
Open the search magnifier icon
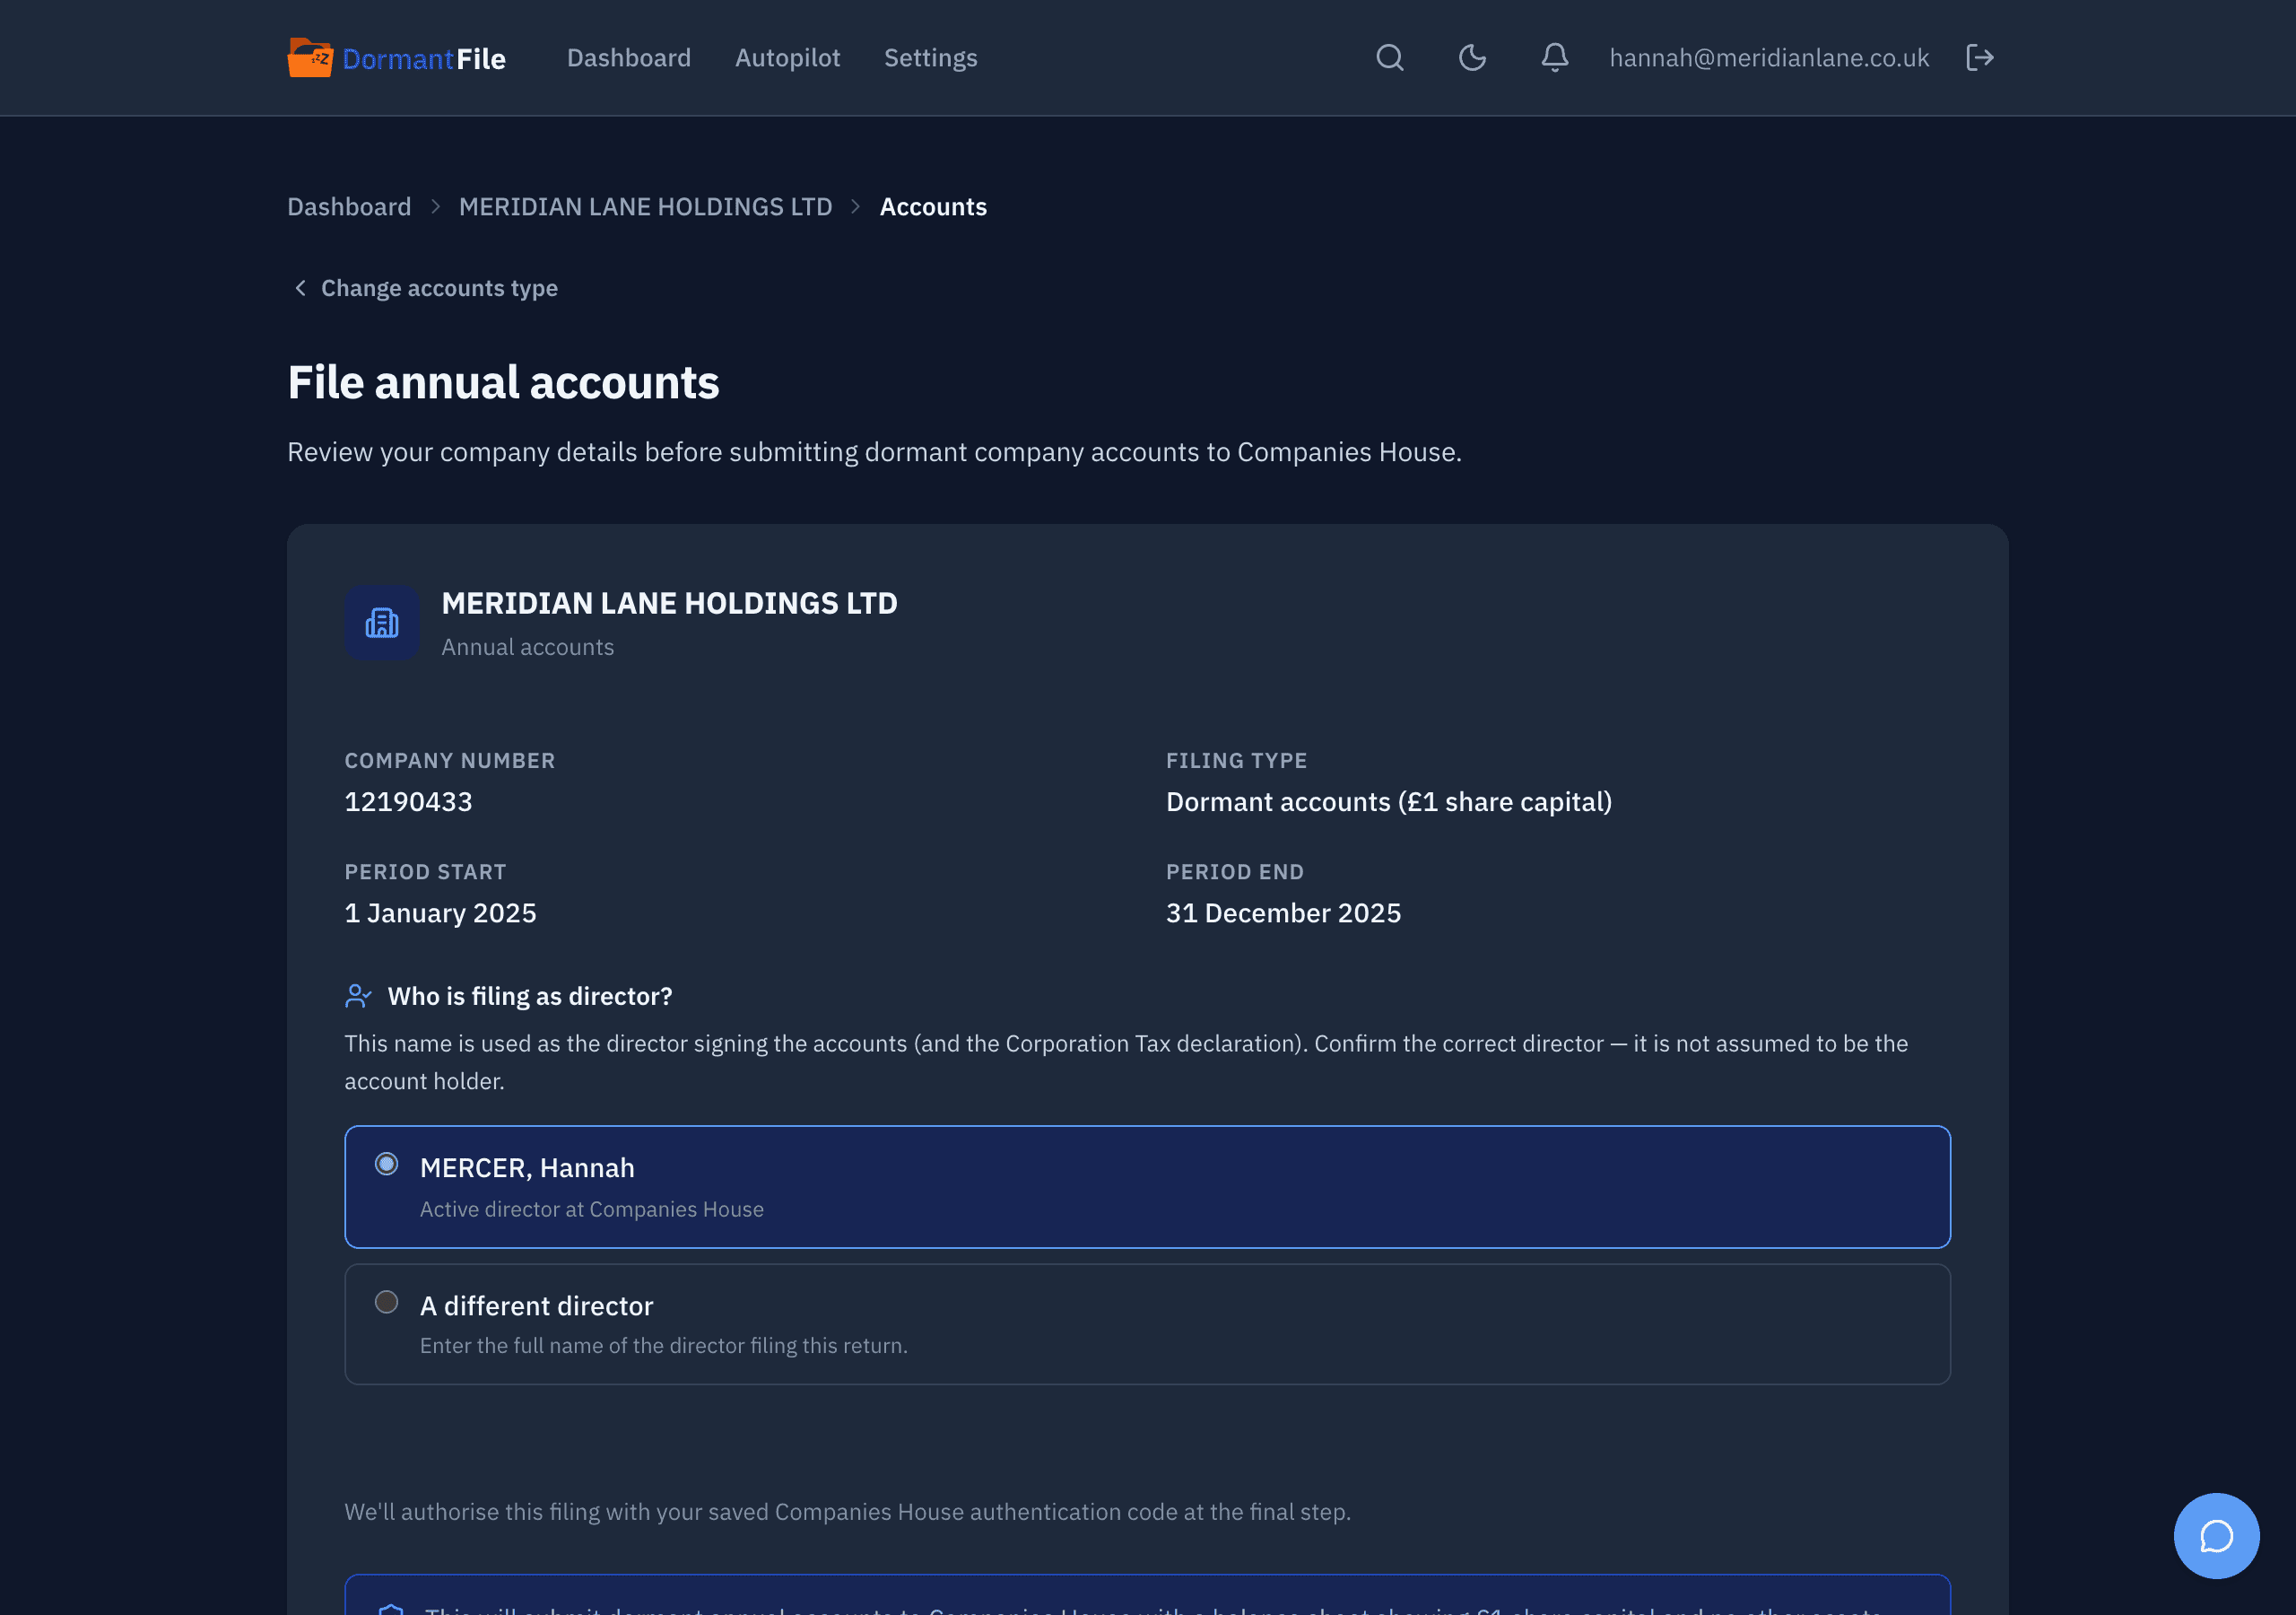pos(1390,58)
